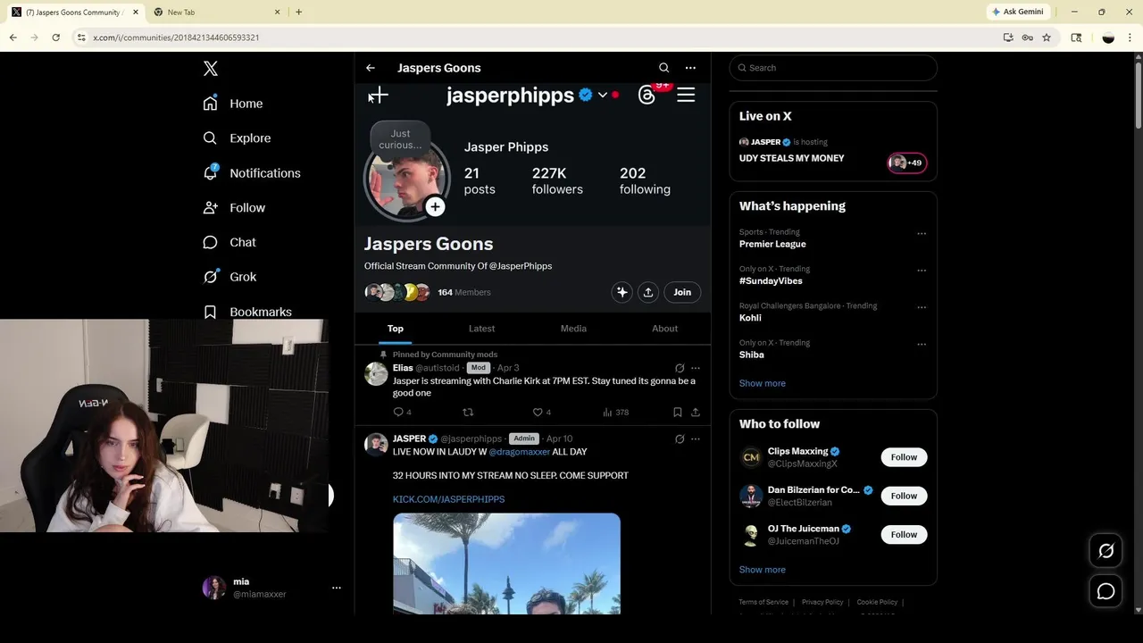1143x643 pixels.
Task: Open options for Shiba trend
Action: click(x=922, y=344)
